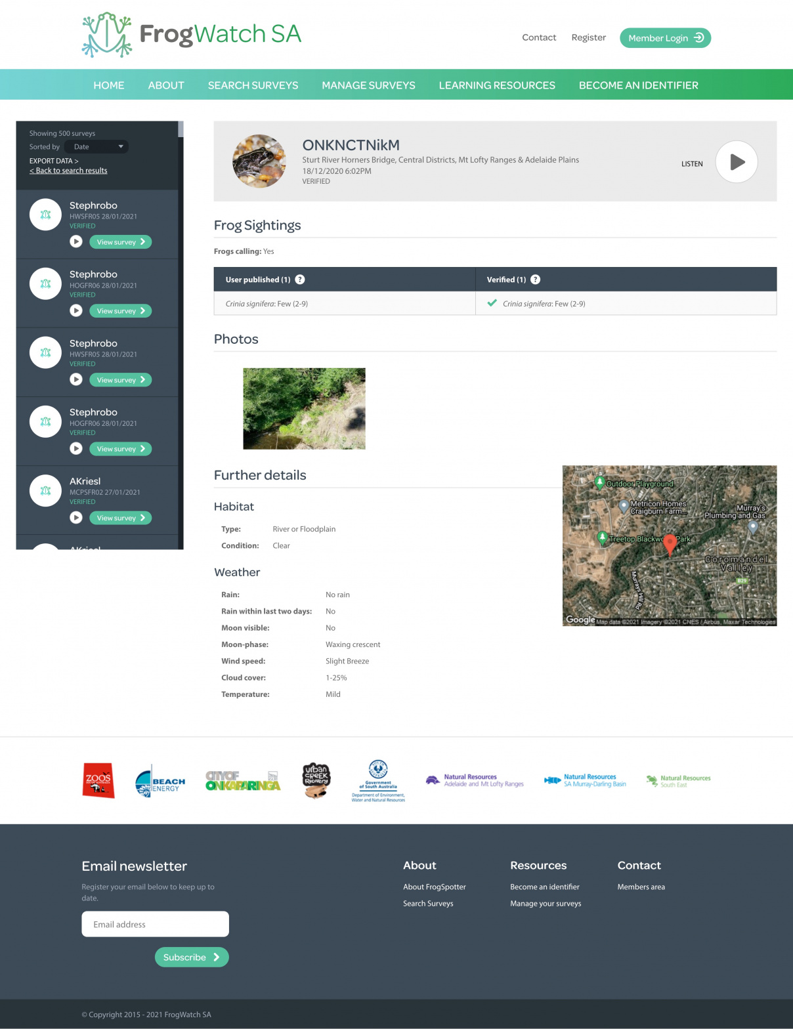Click the red map location pin

click(x=670, y=545)
